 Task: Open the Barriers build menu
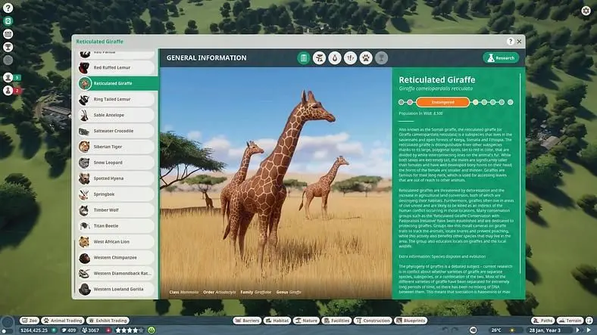pos(247,321)
